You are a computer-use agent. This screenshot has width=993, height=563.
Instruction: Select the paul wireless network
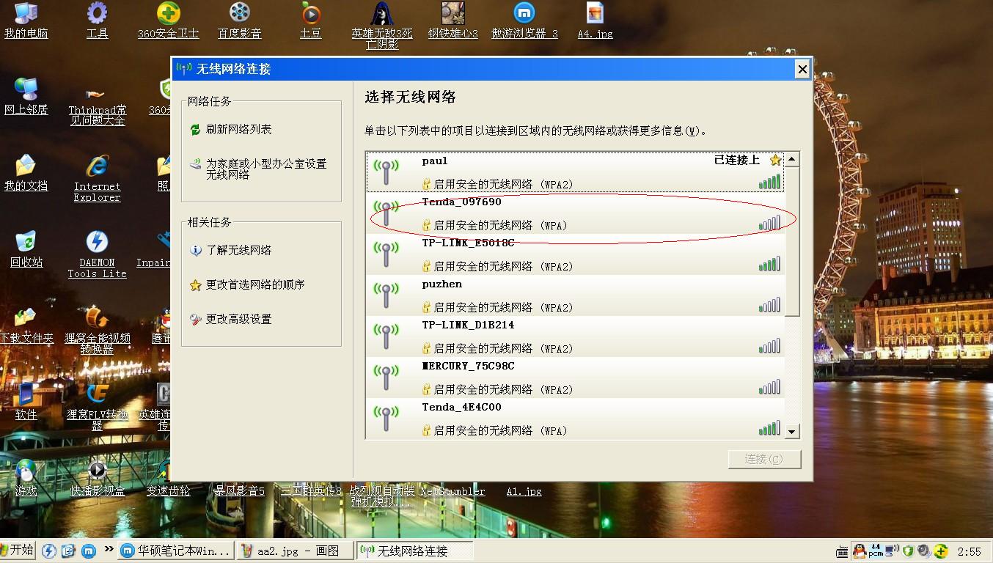576,172
